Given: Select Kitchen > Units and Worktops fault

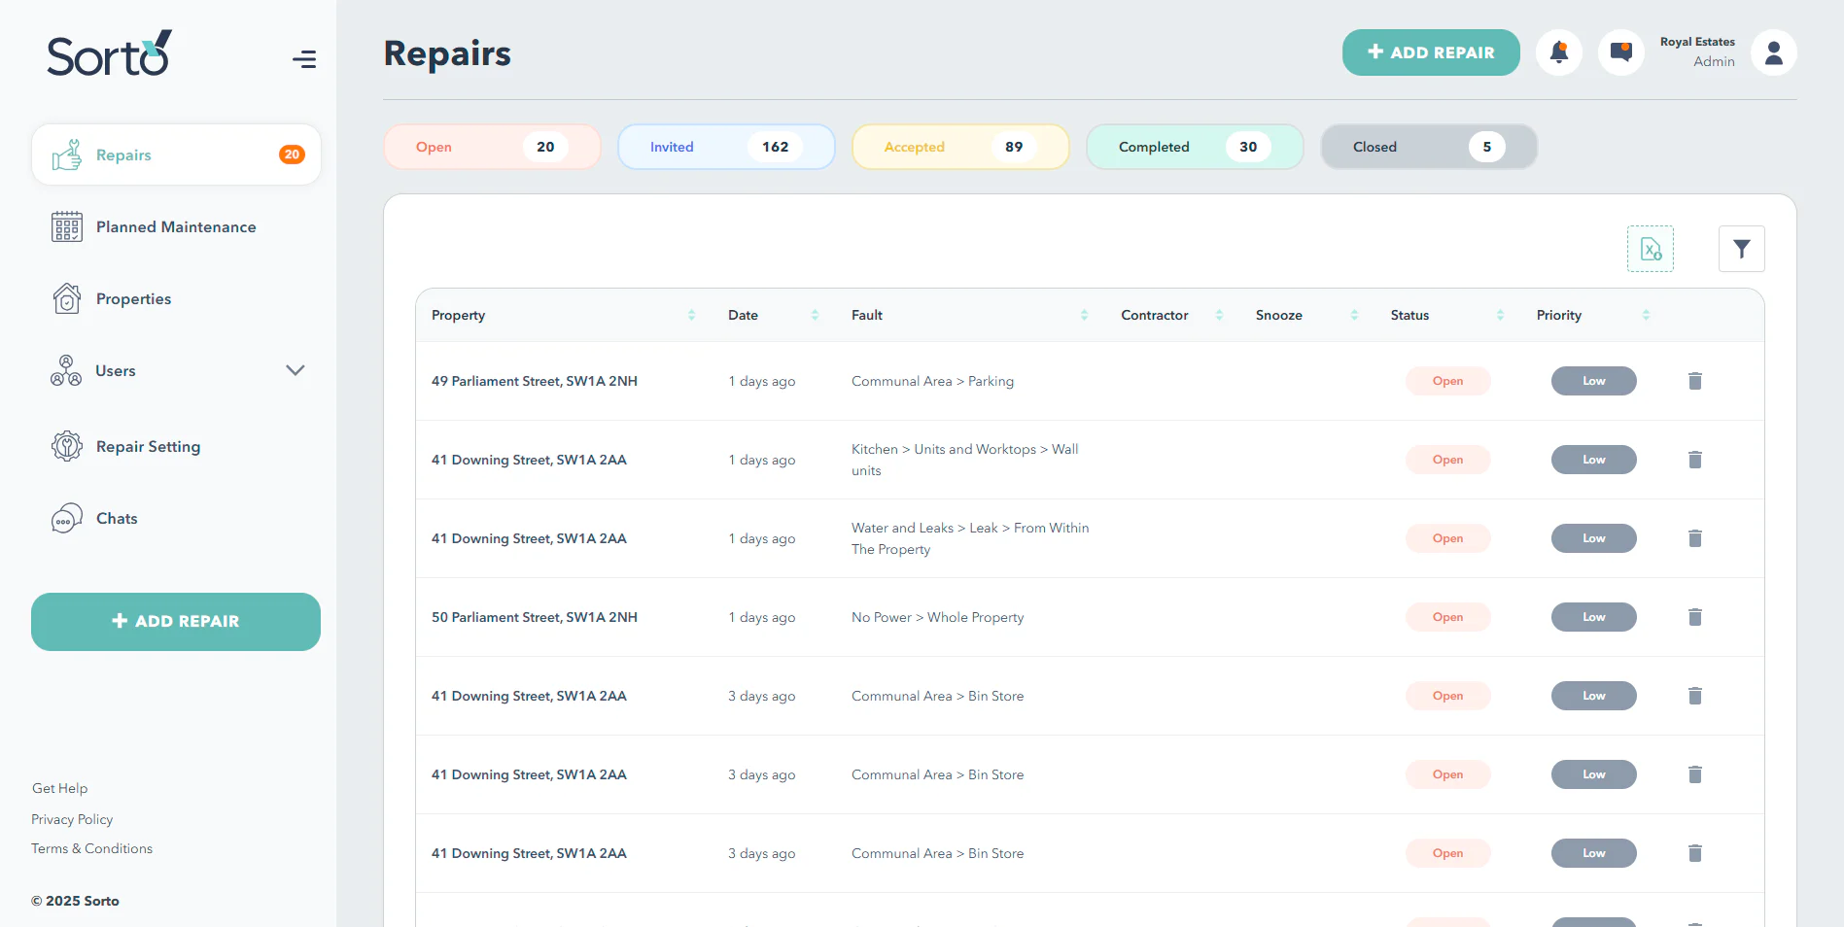Looking at the screenshot, I should pos(965,460).
